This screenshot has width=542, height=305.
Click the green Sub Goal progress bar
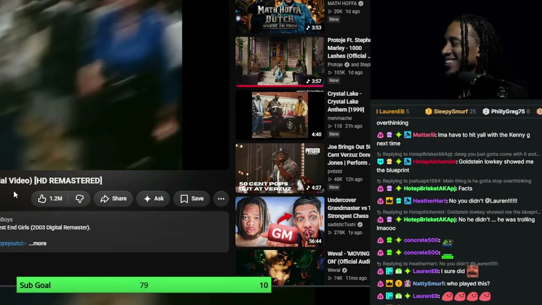click(x=144, y=285)
